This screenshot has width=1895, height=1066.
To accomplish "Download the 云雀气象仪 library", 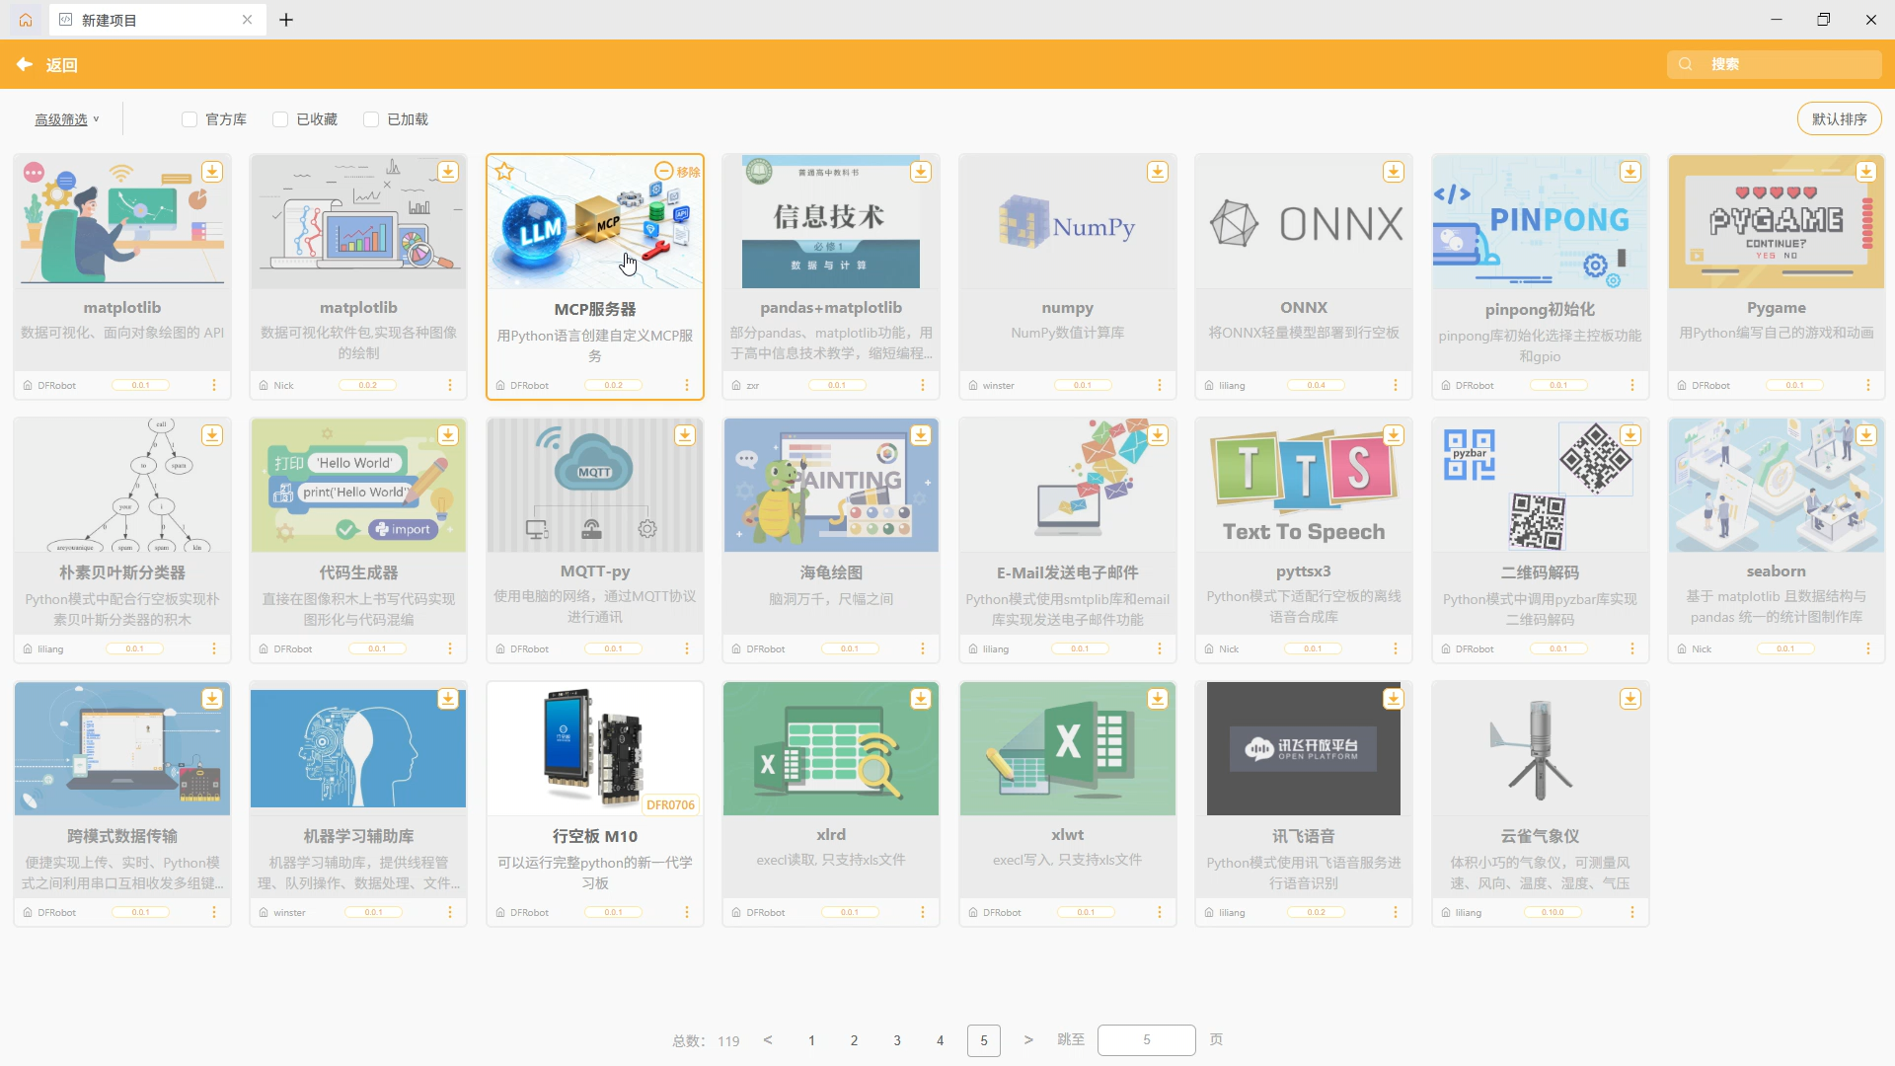I will [x=1630, y=699].
